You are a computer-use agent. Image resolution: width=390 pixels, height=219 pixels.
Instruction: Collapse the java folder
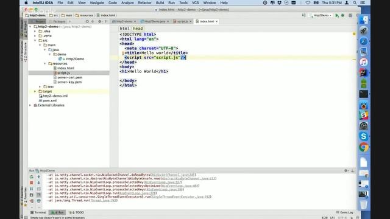(x=44, y=50)
